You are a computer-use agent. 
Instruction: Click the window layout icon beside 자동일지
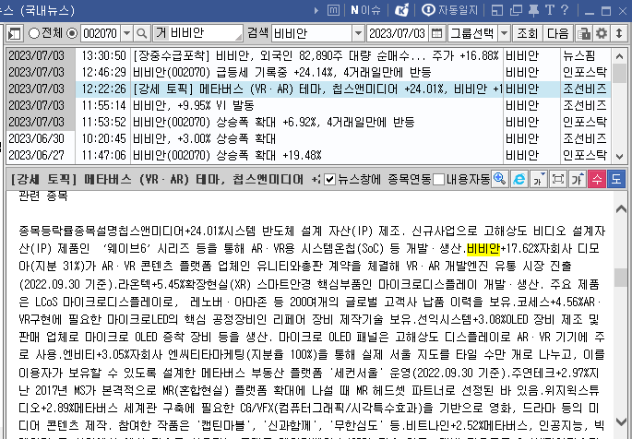tap(497, 10)
